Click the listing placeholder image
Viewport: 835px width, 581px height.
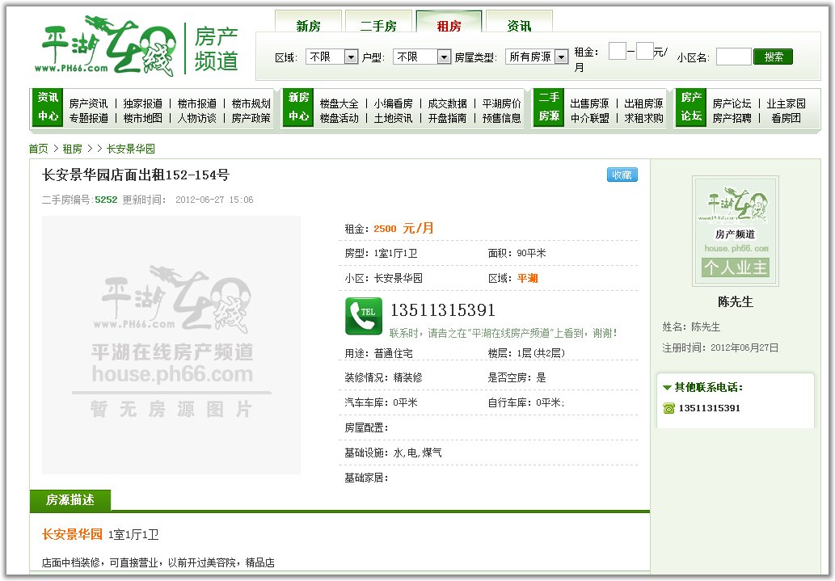(171, 345)
